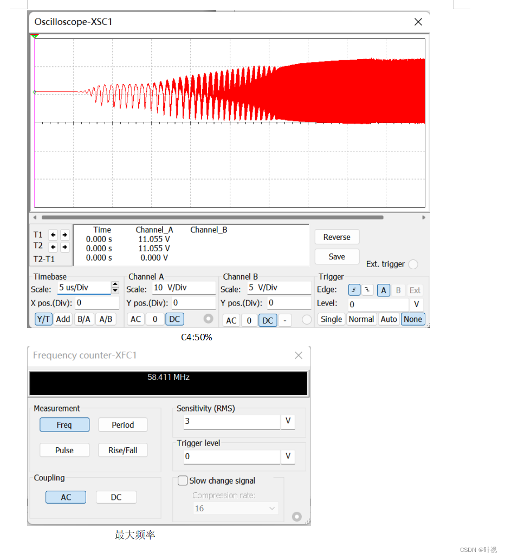Close the Frequency counter-XFC1 window
The height and width of the screenshot is (558, 505).
click(x=299, y=355)
